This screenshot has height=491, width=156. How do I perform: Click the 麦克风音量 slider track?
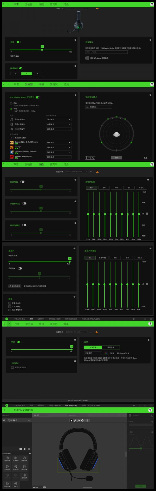pyautogui.click(x=39, y=262)
